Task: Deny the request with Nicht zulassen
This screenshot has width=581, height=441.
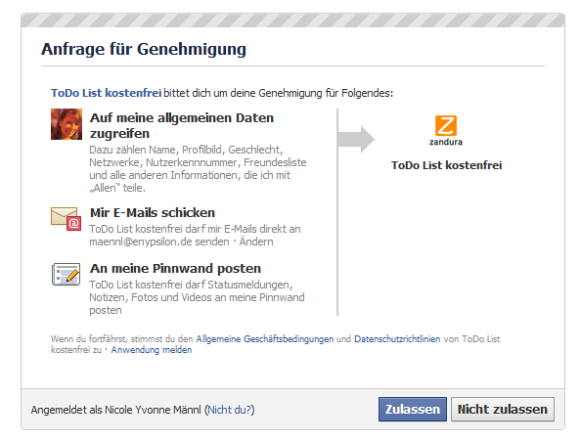Action: tap(503, 409)
